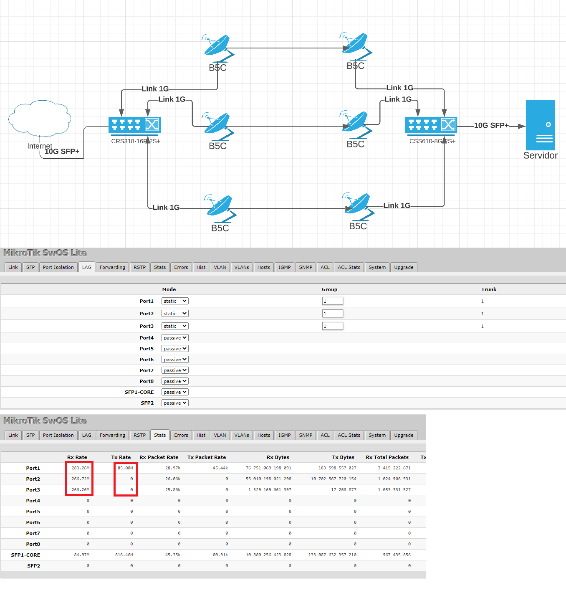Viewport: 566px width, 603px height.
Task: Click the Servidor server icon
Action: tap(540, 125)
